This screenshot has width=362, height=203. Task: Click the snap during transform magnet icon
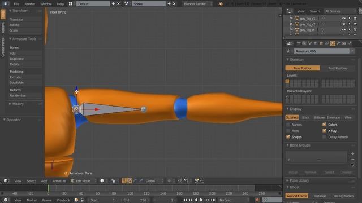coord(180,181)
